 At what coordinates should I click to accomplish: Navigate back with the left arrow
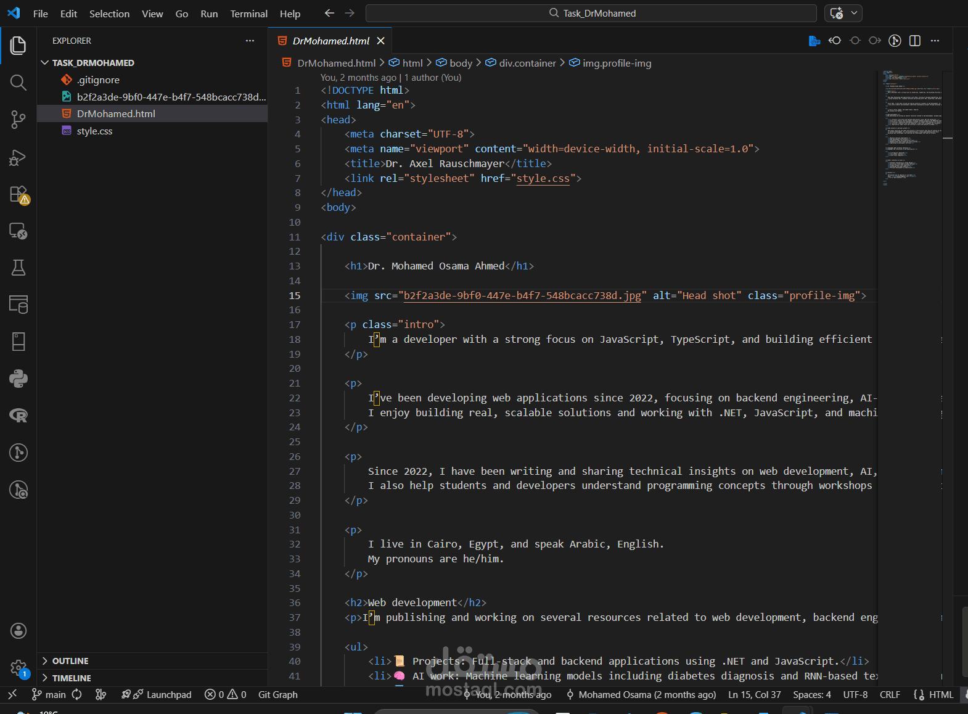pos(329,13)
